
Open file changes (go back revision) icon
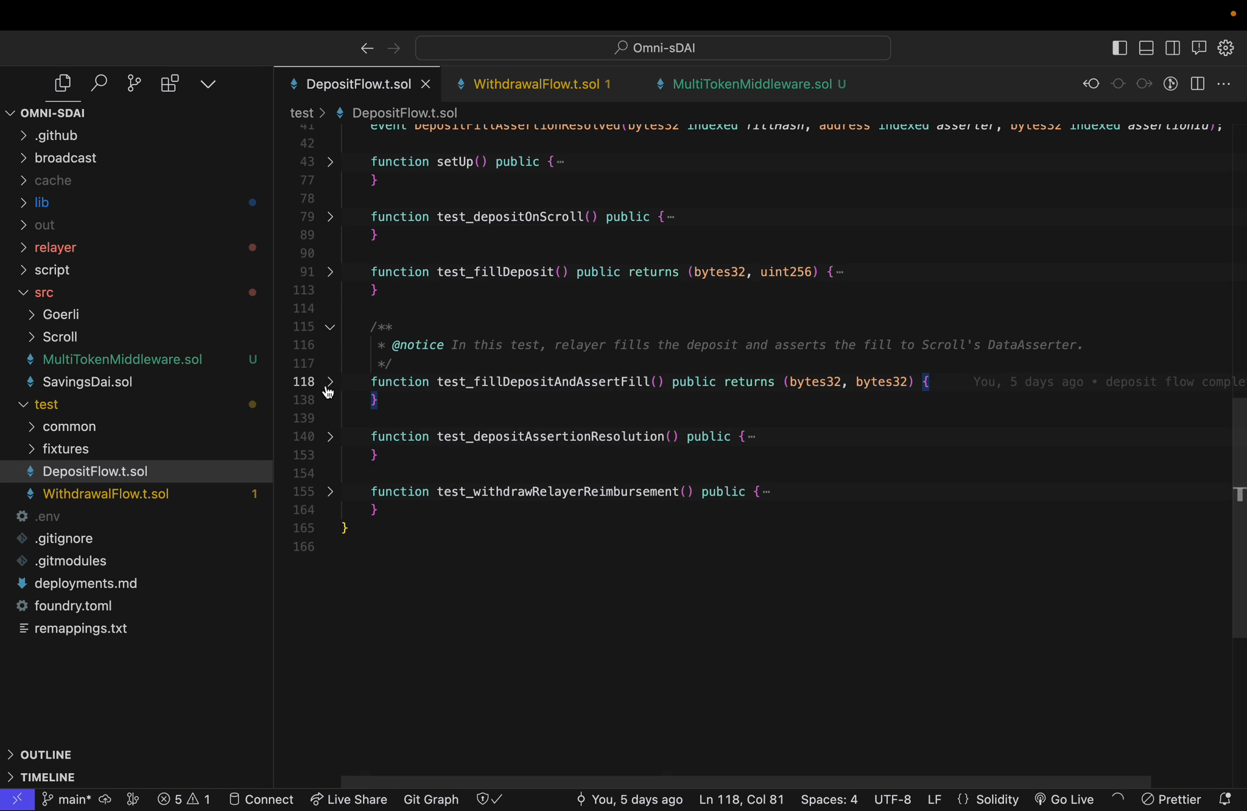[x=1091, y=84]
